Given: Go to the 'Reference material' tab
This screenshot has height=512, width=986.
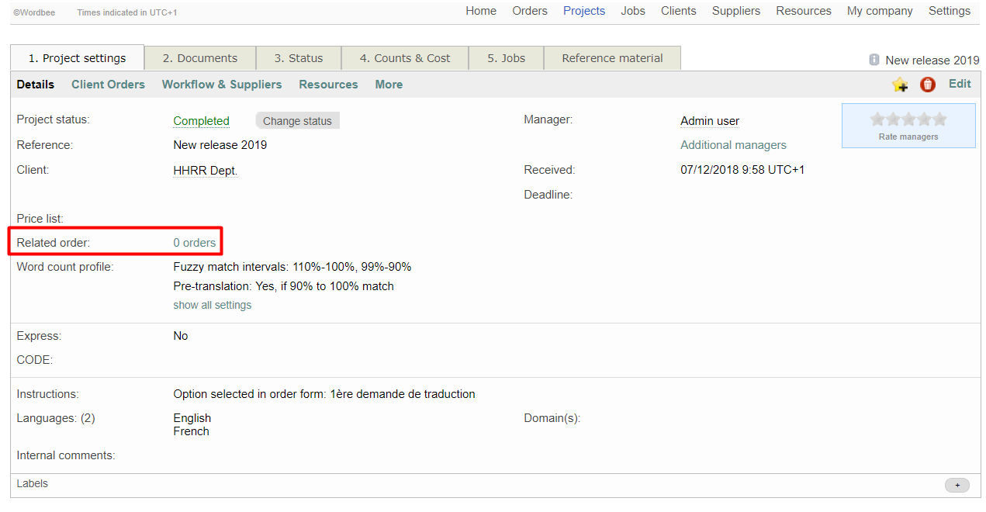Looking at the screenshot, I should 612,58.
